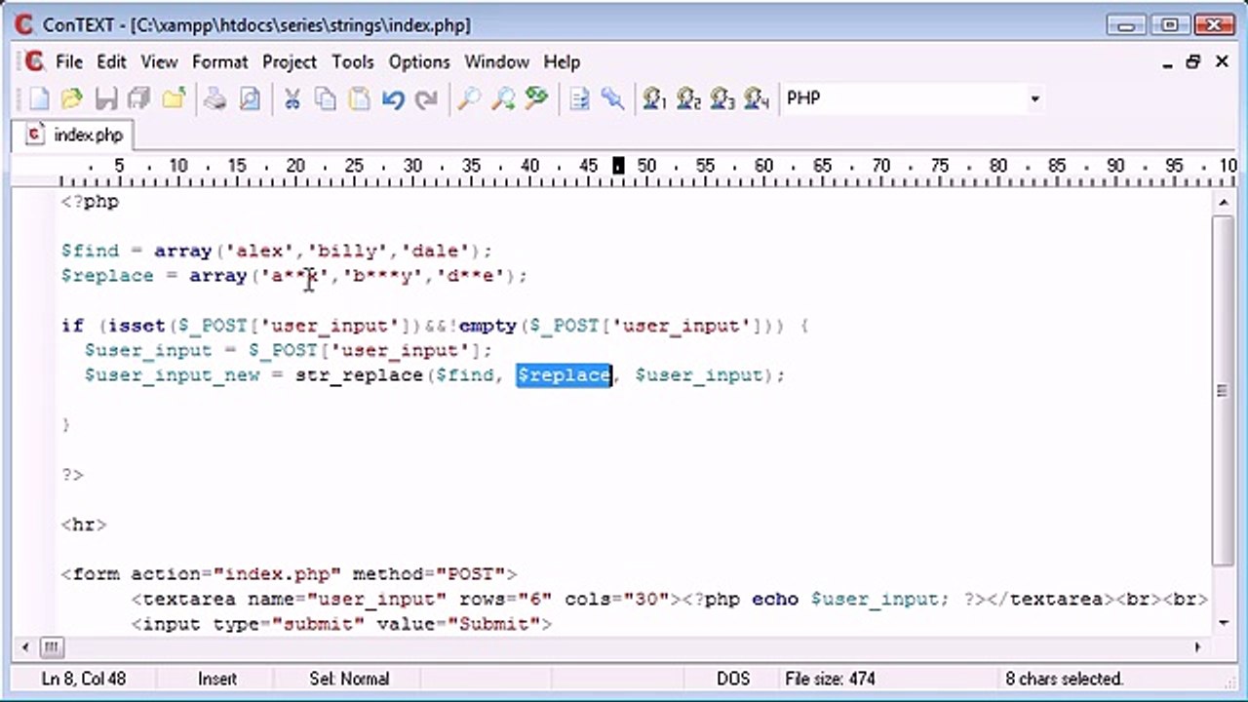Click the highlighted $replace text
Viewport: 1248px width, 702px height.
564,375
